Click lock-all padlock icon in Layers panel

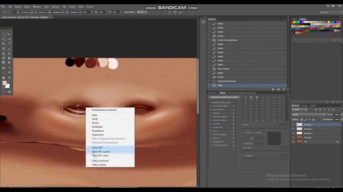coord(314,119)
